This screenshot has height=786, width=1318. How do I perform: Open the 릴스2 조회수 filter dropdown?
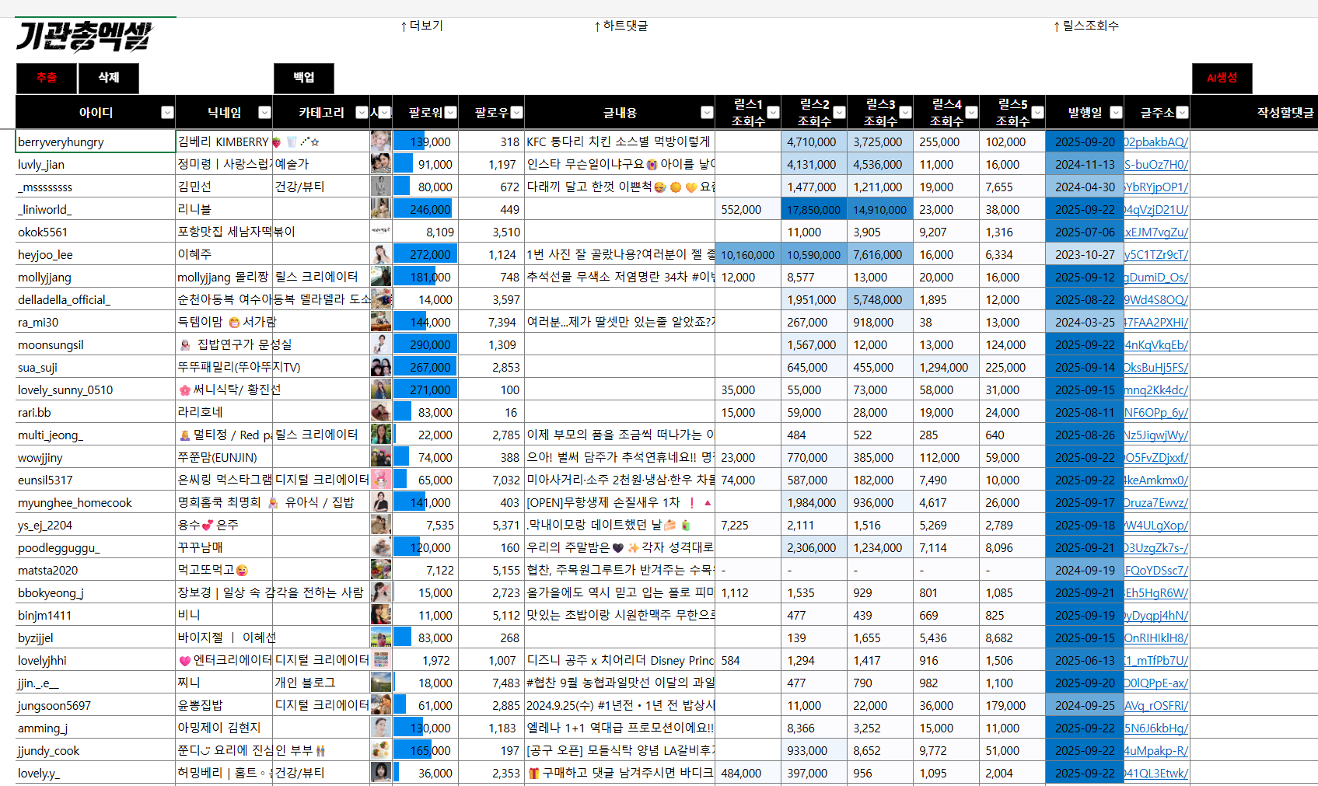tap(839, 113)
